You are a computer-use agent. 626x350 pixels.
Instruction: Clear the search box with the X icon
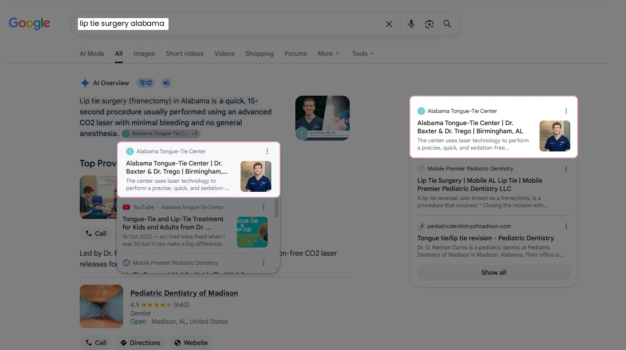coord(389,24)
